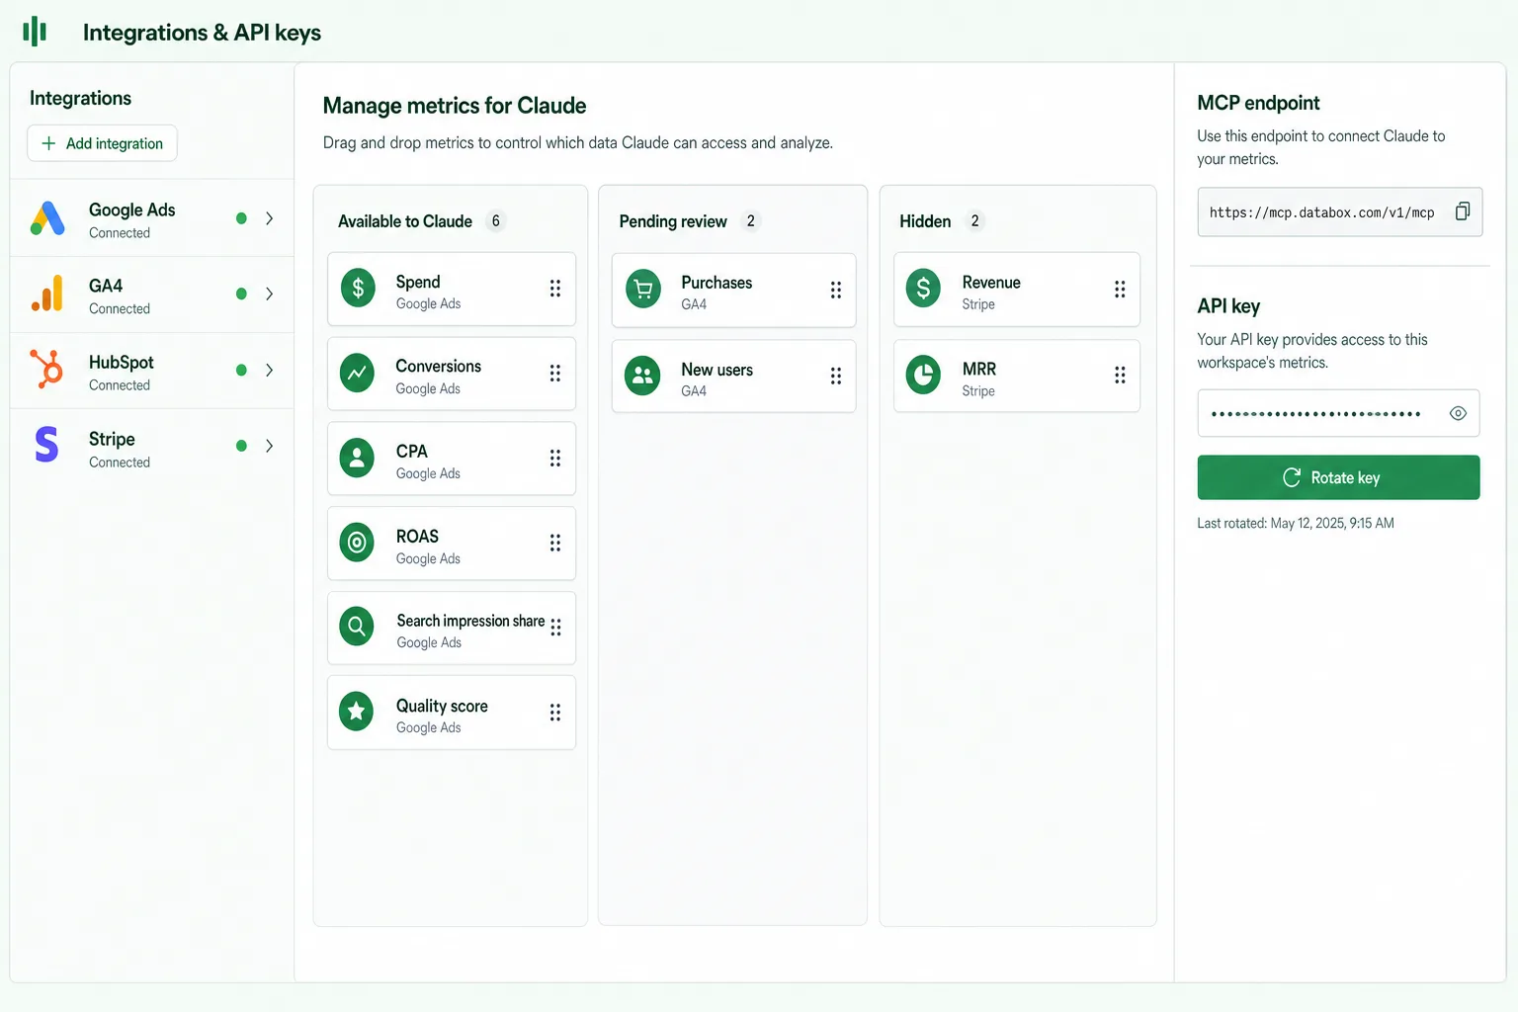Grab the MRR card drag handle

pyautogui.click(x=1120, y=375)
